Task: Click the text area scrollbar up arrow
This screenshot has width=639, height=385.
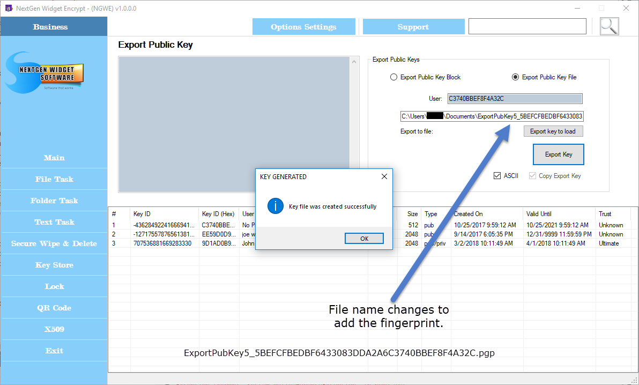Action: click(354, 62)
